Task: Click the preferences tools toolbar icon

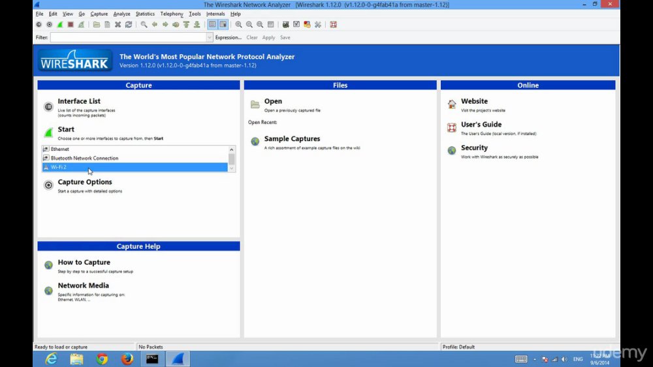Action: click(x=318, y=25)
